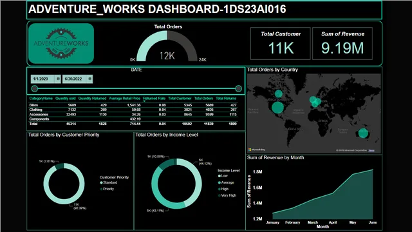Select the Europe bubble cluster on the map
Image resolution: width=412 pixels, height=232 pixels.
tap(315, 102)
